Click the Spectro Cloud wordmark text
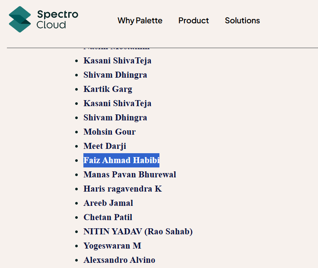Viewport: 318px width, 268px height. tap(57, 19)
